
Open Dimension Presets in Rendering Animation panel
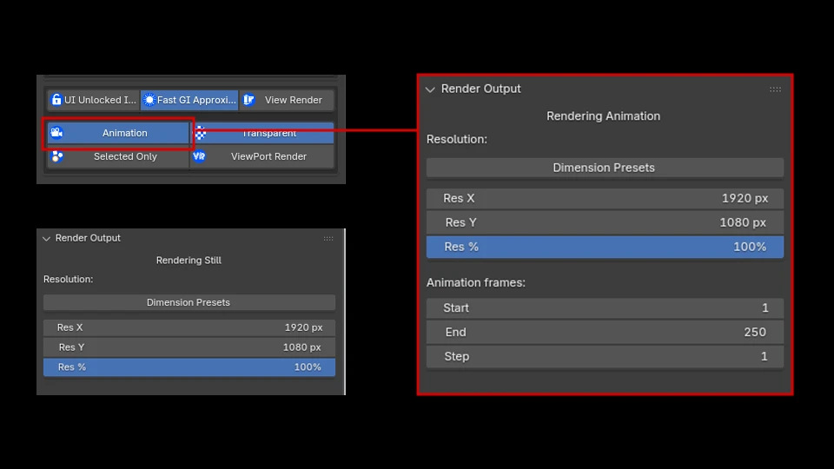(605, 168)
